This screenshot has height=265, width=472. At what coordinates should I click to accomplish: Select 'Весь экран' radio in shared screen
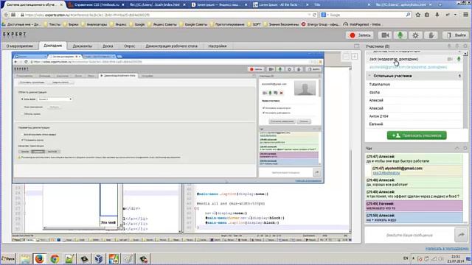coord(22,99)
